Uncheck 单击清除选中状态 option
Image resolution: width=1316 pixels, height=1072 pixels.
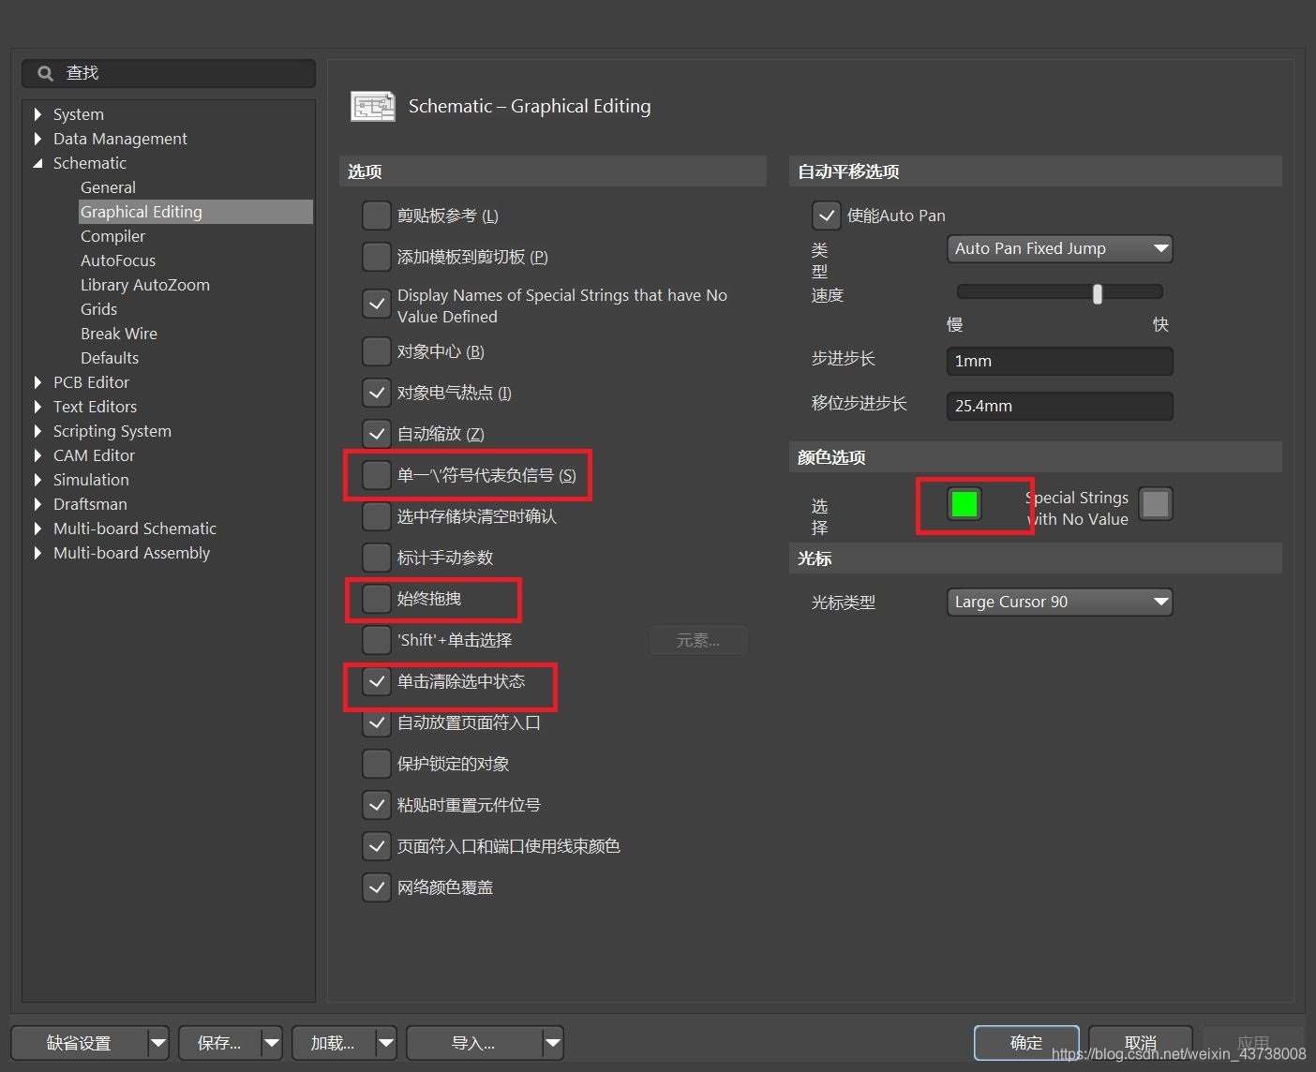(376, 681)
